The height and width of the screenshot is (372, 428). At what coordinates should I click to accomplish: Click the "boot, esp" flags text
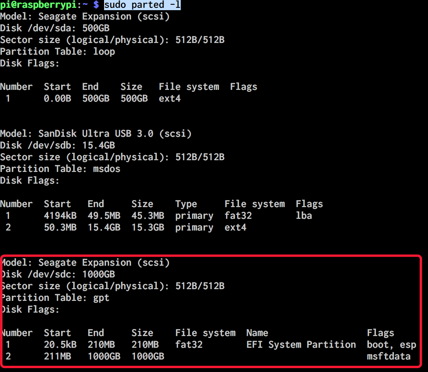coord(392,345)
